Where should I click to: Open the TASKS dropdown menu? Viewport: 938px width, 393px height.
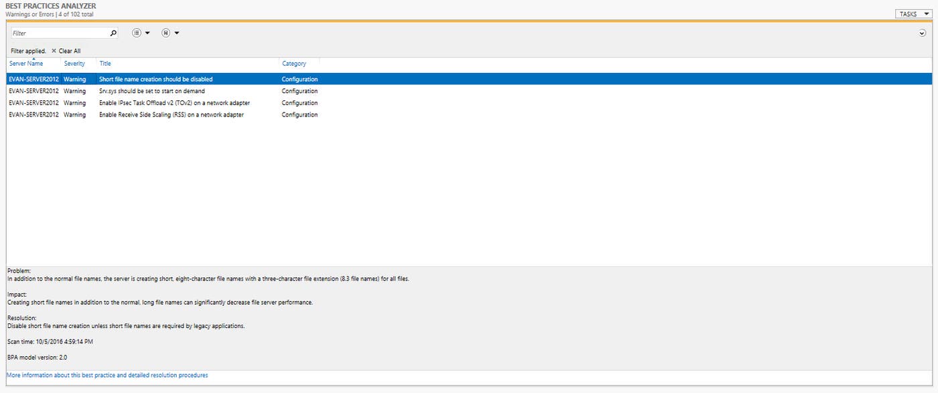(x=913, y=14)
